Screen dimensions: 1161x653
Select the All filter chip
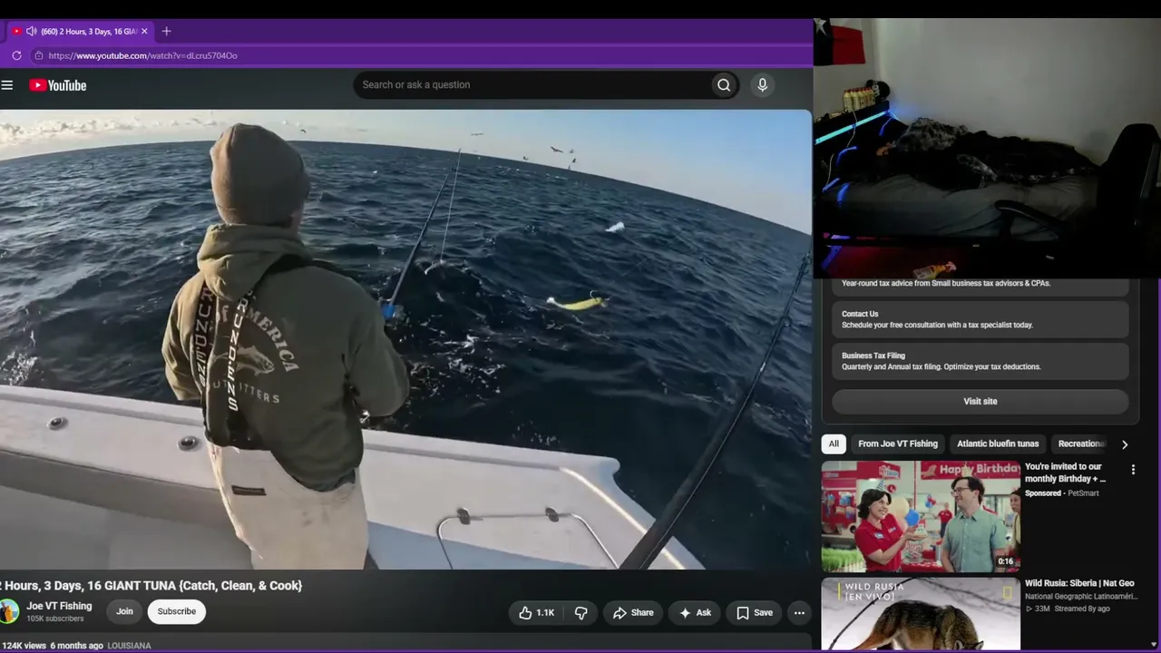[x=834, y=444]
